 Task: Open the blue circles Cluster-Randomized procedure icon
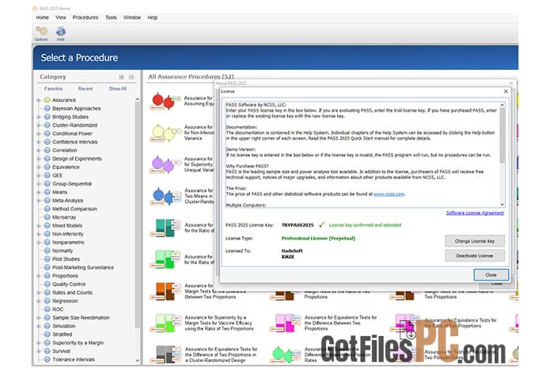click(x=165, y=196)
